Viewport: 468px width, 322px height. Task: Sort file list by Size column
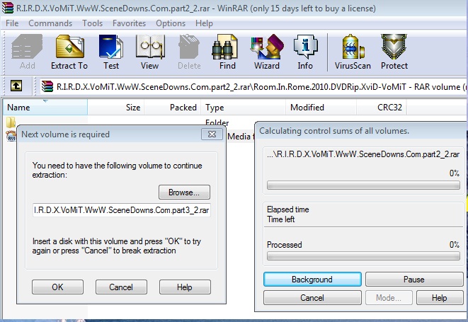(116, 107)
